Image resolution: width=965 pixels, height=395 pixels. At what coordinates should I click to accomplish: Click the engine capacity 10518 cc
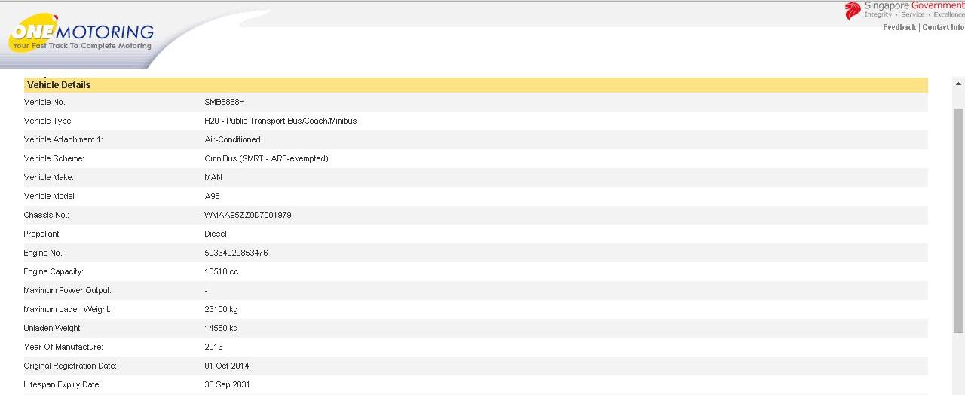pos(222,271)
